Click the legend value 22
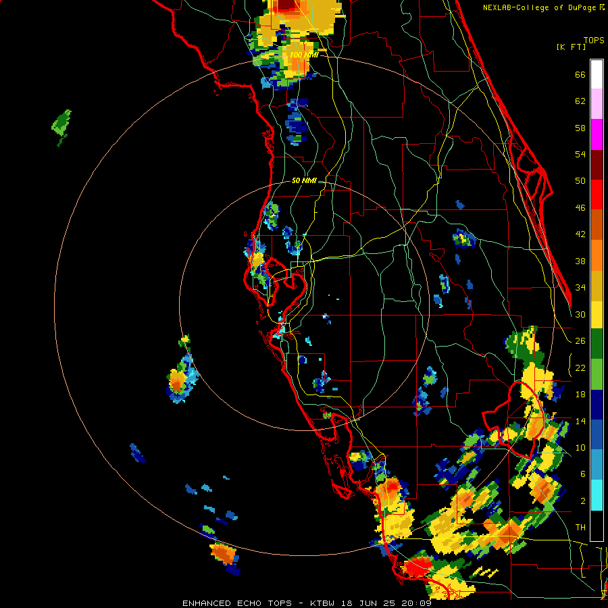Screen dimensions: 608x608 click(x=580, y=368)
